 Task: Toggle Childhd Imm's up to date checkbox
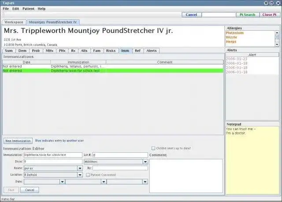(153, 148)
